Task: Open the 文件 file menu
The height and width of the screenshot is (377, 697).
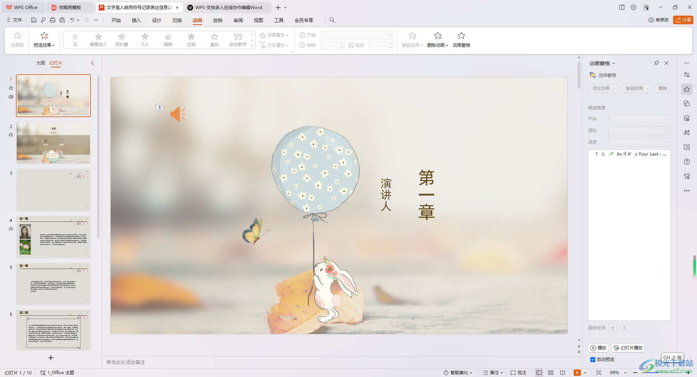Action: (15, 20)
